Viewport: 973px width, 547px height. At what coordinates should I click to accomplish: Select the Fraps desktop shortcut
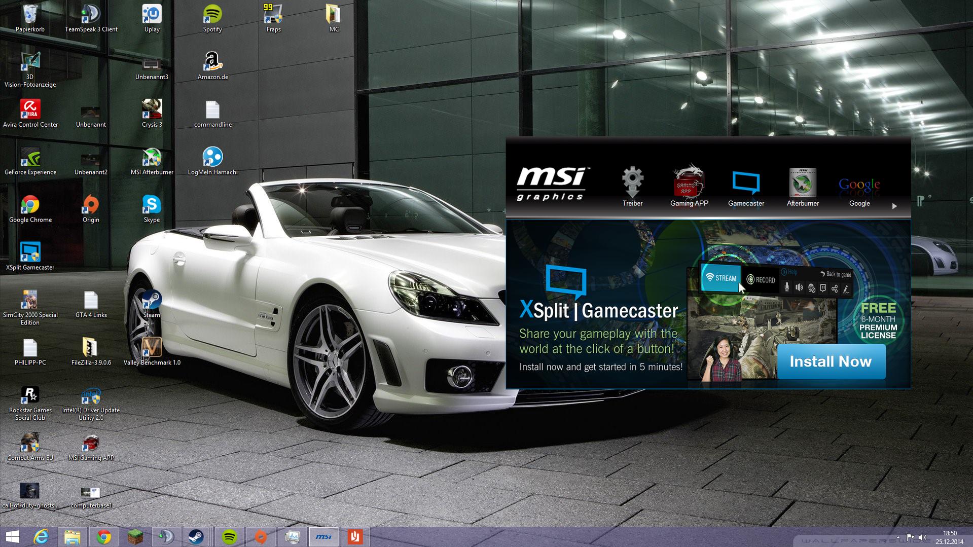[273, 18]
